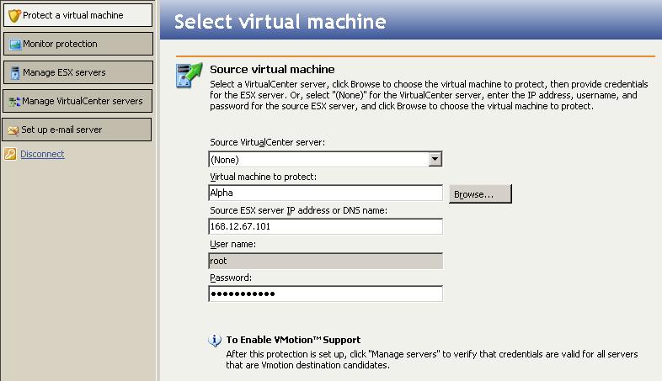The width and height of the screenshot is (662, 381).
Task: Select Manage VirtualCenter servers in the sidebar
Action: pyautogui.click(x=83, y=101)
